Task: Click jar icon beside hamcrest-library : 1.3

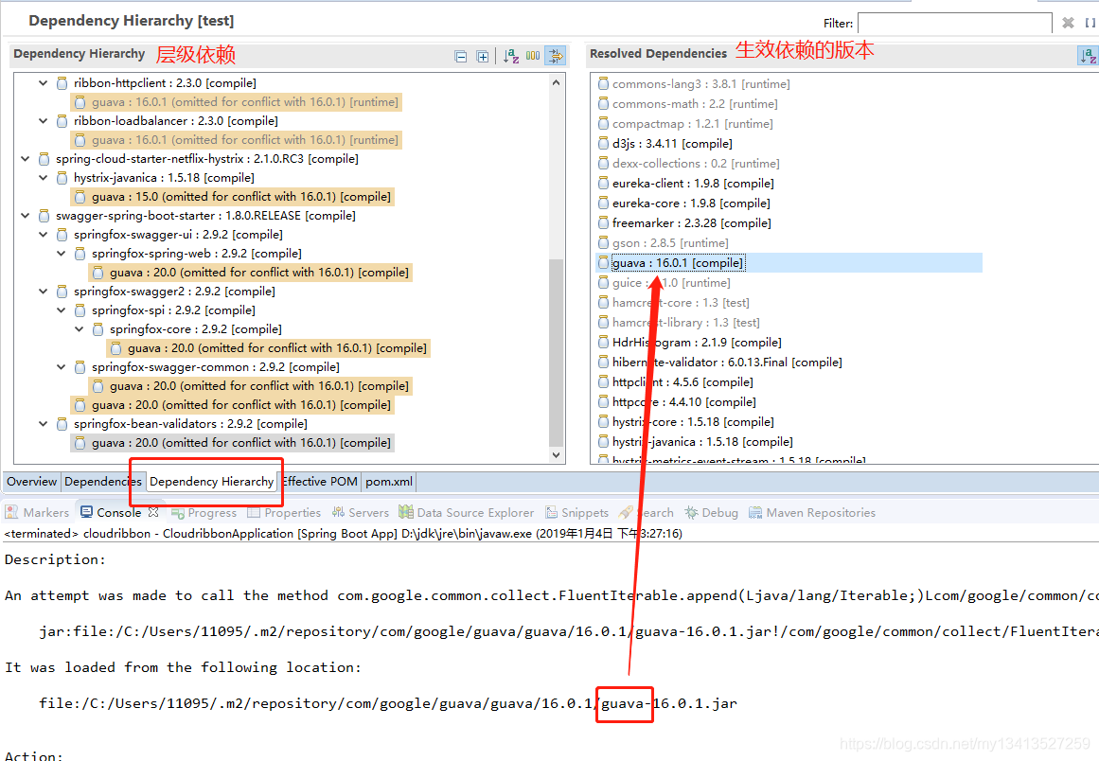Action: (x=604, y=323)
